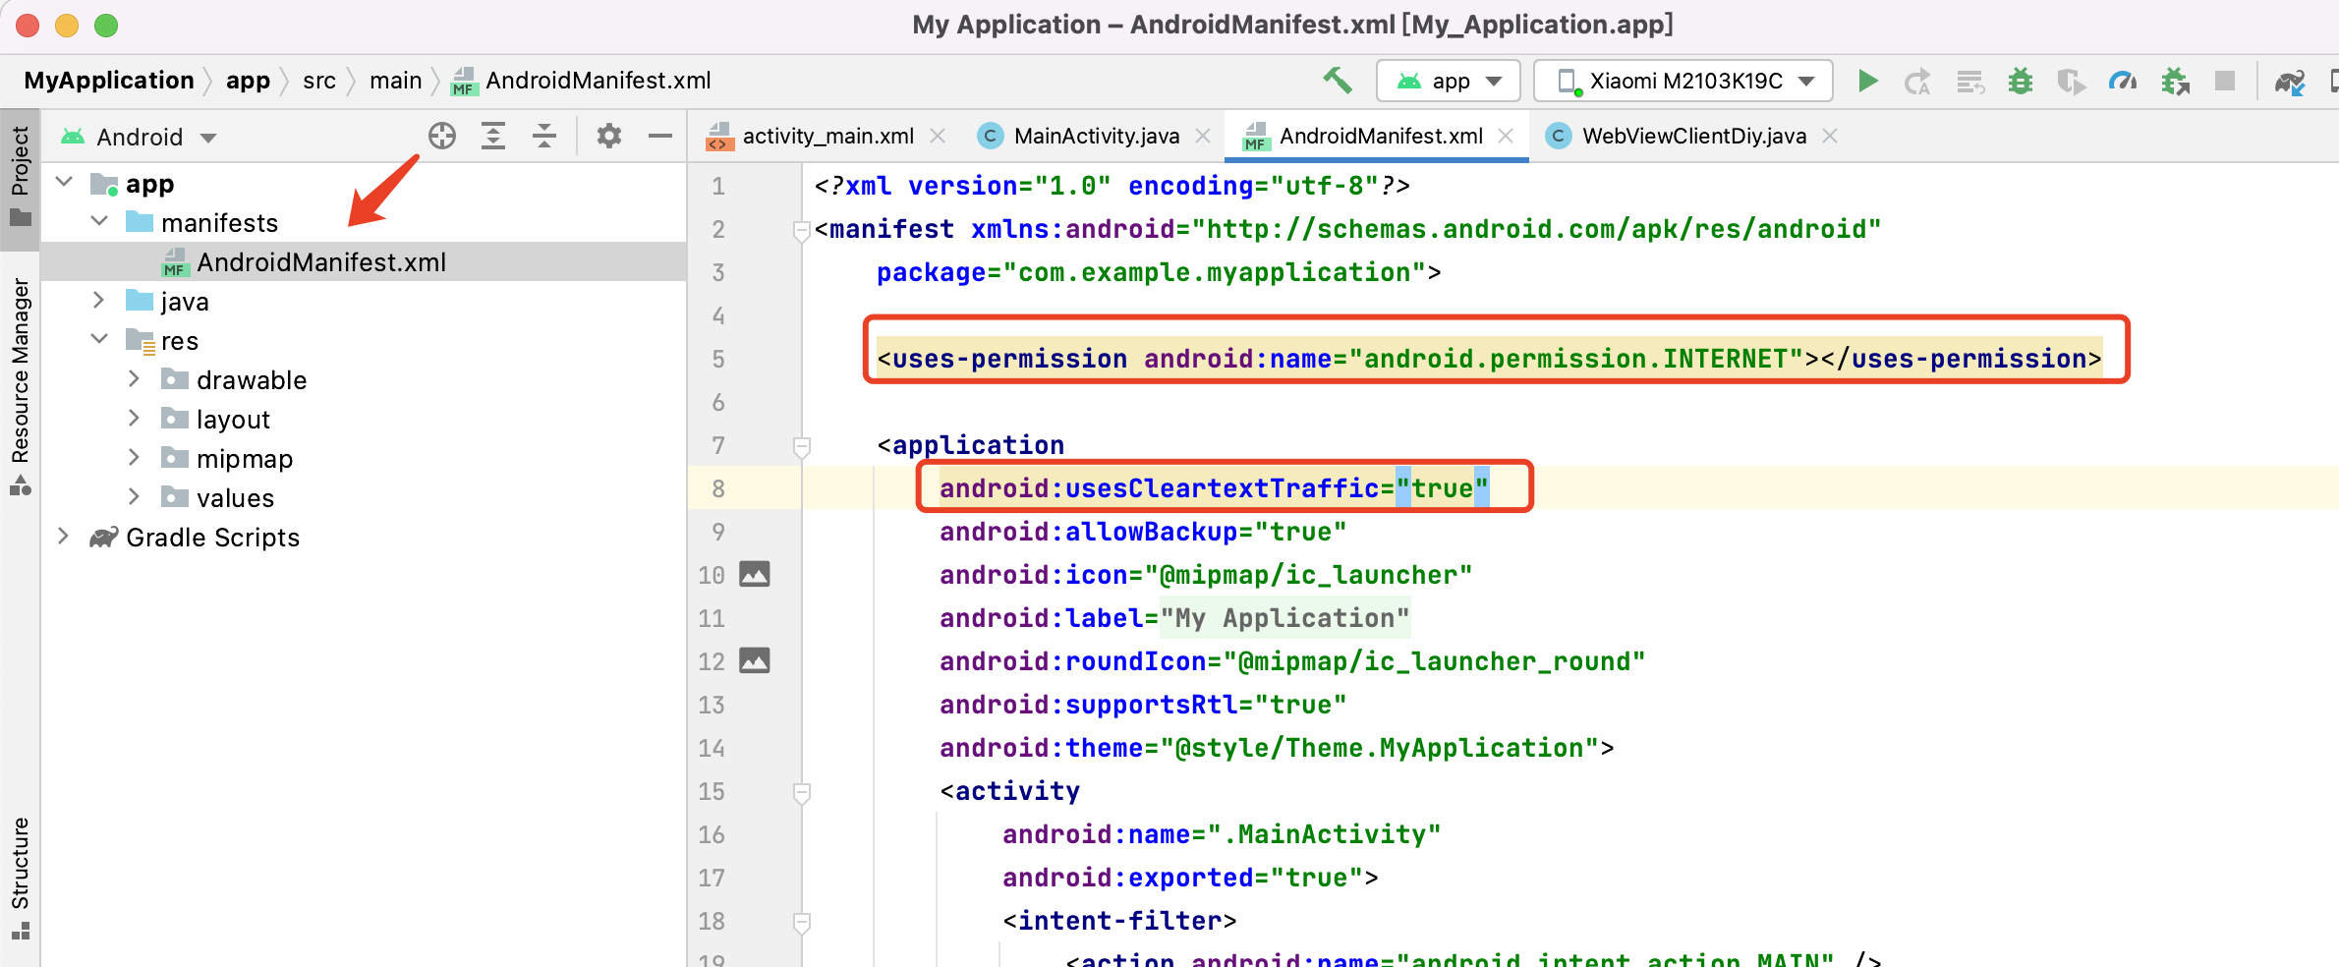This screenshot has height=967, width=2339.
Task: Collapse the res folder
Action: [x=99, y=340]
